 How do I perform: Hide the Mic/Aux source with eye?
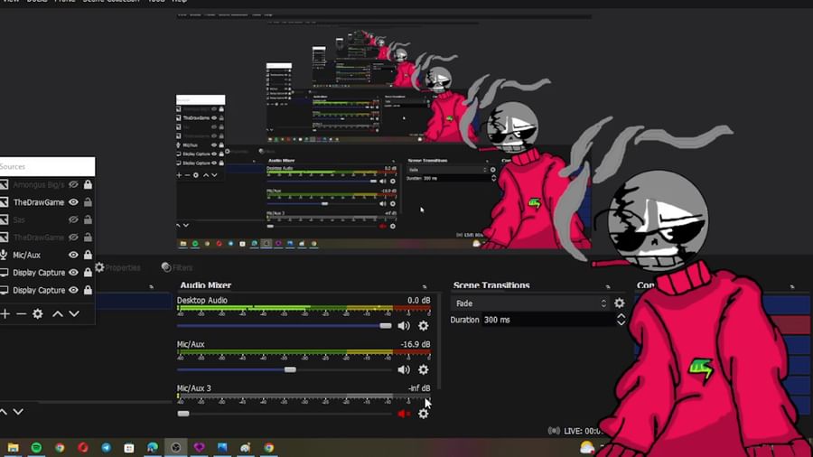(74, 255)
